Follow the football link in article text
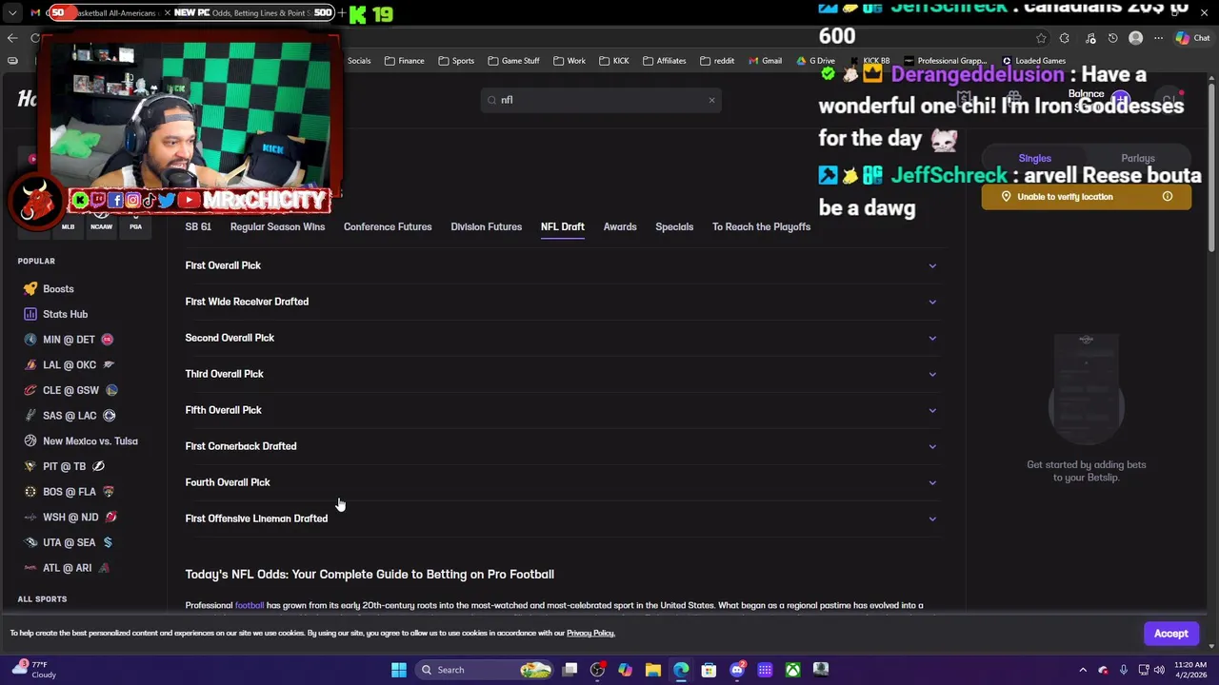Image resolution: width=1219 pixels, height=685 pixels. point(250,605)
